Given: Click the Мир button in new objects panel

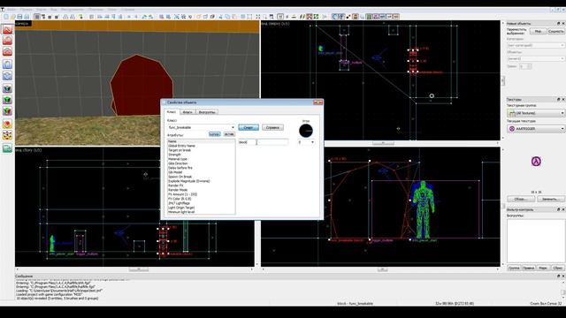Looking at the screenshot, I should click(x=538, y=32).
